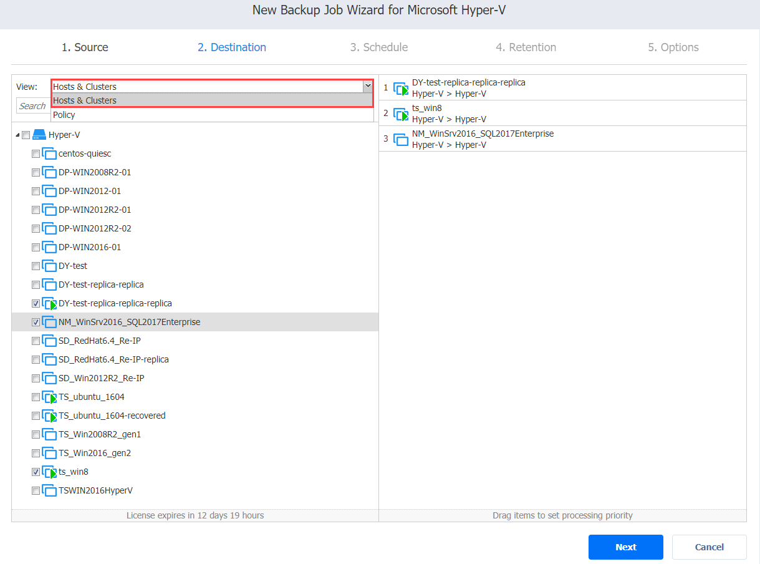This screenshot has width=760, height=564.
Task: Click the ts_win8 VM icon in tree
Action: (x=49, y=472)
